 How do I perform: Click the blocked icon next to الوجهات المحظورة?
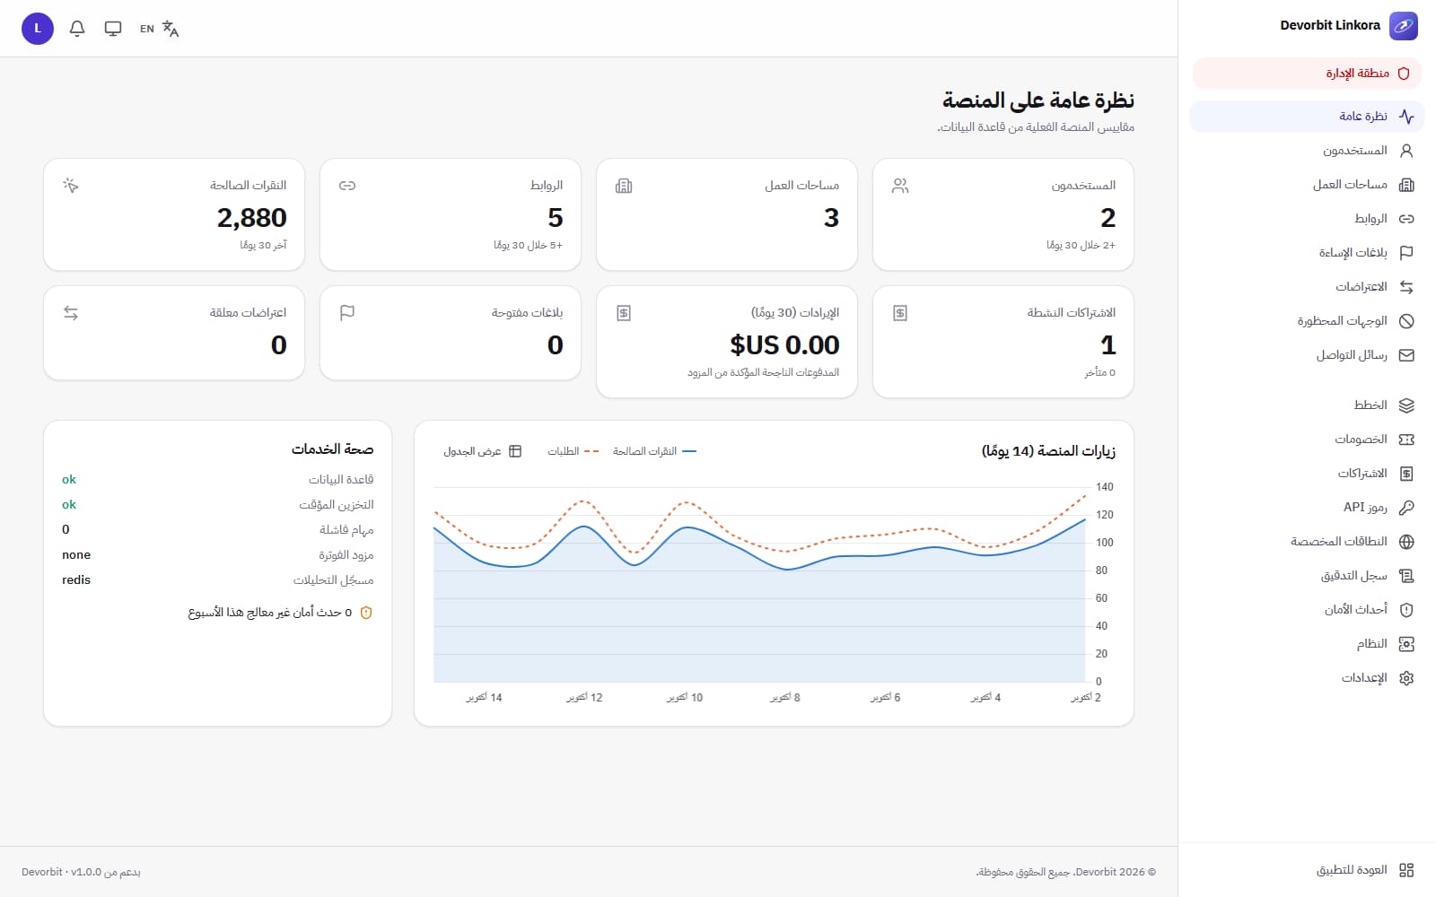[1406, 321]
